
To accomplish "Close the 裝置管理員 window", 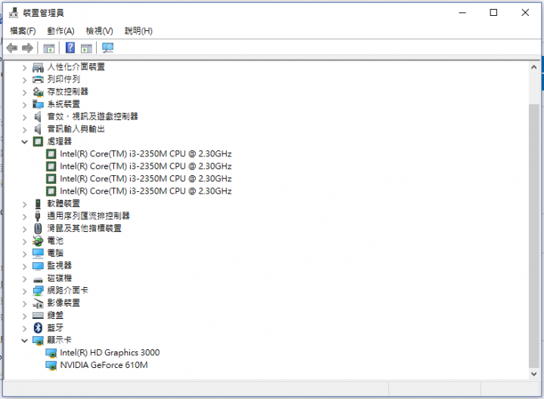I will [525, 13].
